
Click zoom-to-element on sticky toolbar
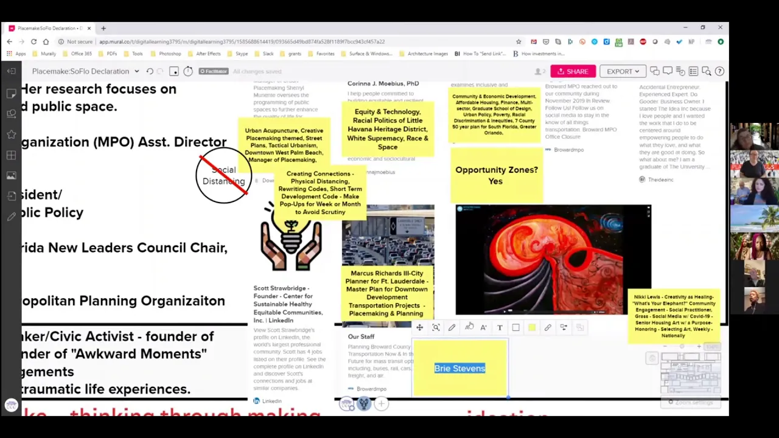pyautogui.click(x=436, y=327)
